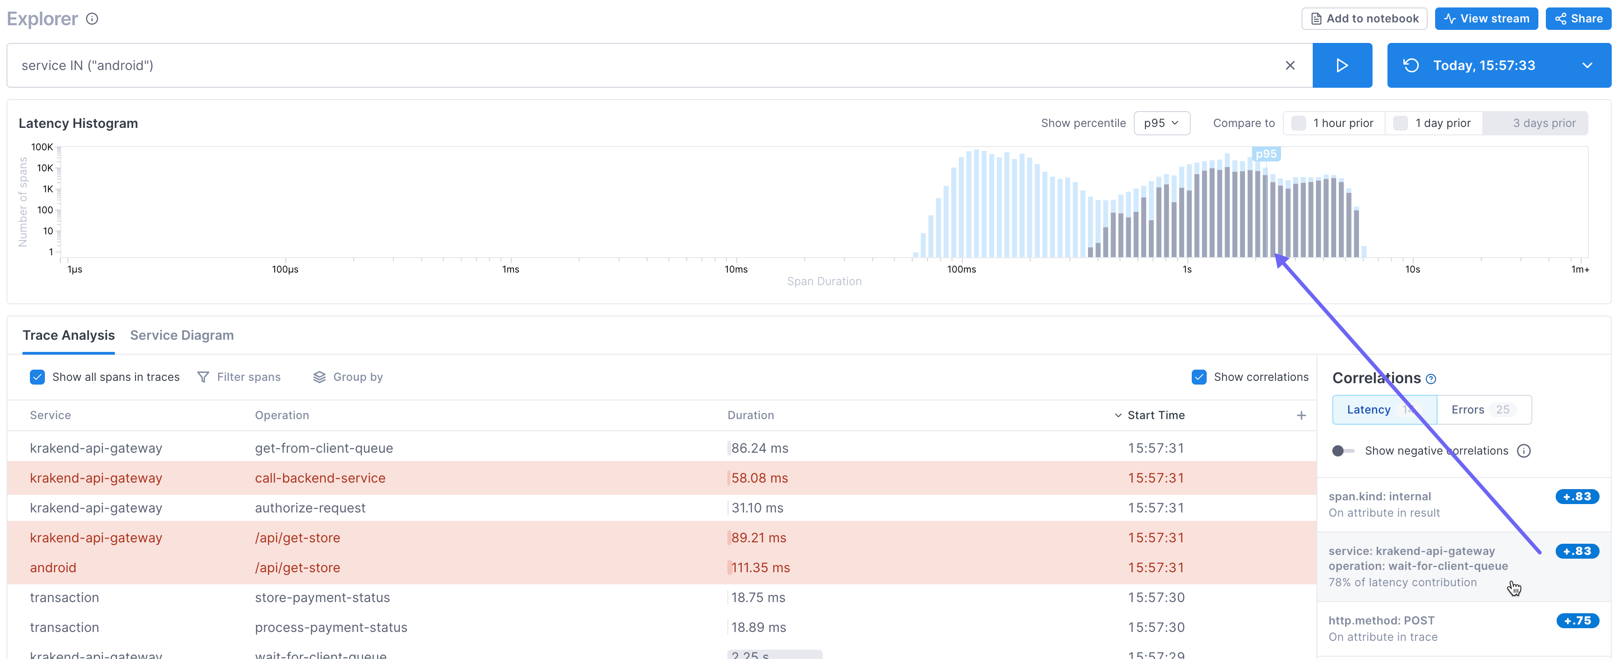
Task: Click the Group by layers icon
Action: point(319,377)
